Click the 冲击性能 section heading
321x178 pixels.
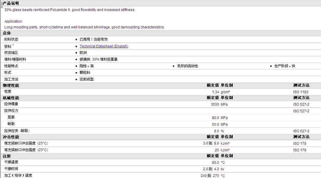pos(11,137)
